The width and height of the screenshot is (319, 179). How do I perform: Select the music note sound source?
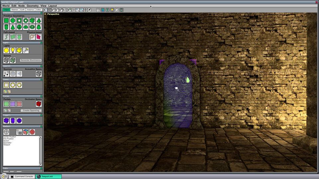click(x=6, y=74)
